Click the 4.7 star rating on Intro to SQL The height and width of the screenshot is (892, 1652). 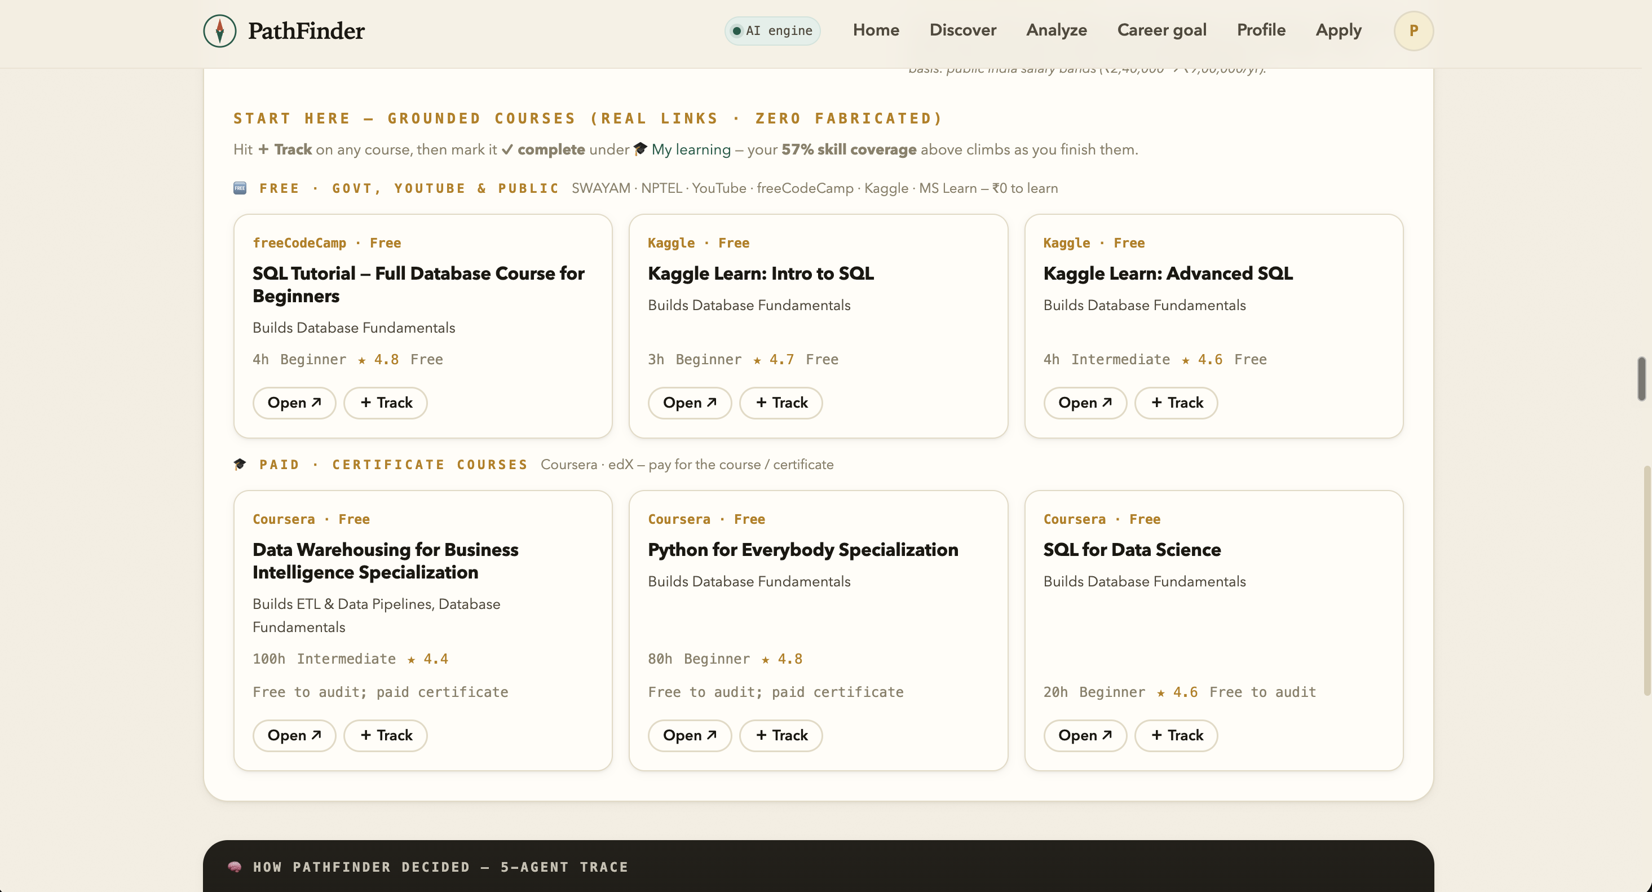pyautogui.click(x=774, y=360)
